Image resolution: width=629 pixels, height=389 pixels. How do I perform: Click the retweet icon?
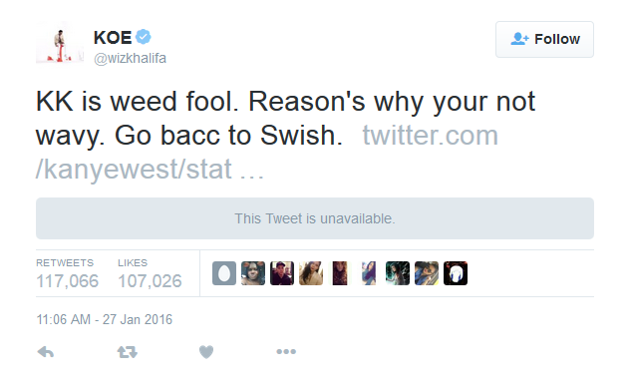(128, 352)
